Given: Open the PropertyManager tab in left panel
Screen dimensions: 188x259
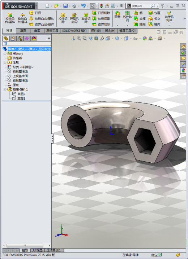Looking at the screenshot, I should point(13,39).
